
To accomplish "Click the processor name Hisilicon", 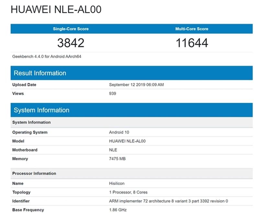I will click(x=117, y=184).
